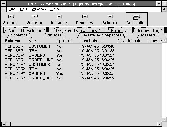Click the Last Refresh column header

(92, 41)
